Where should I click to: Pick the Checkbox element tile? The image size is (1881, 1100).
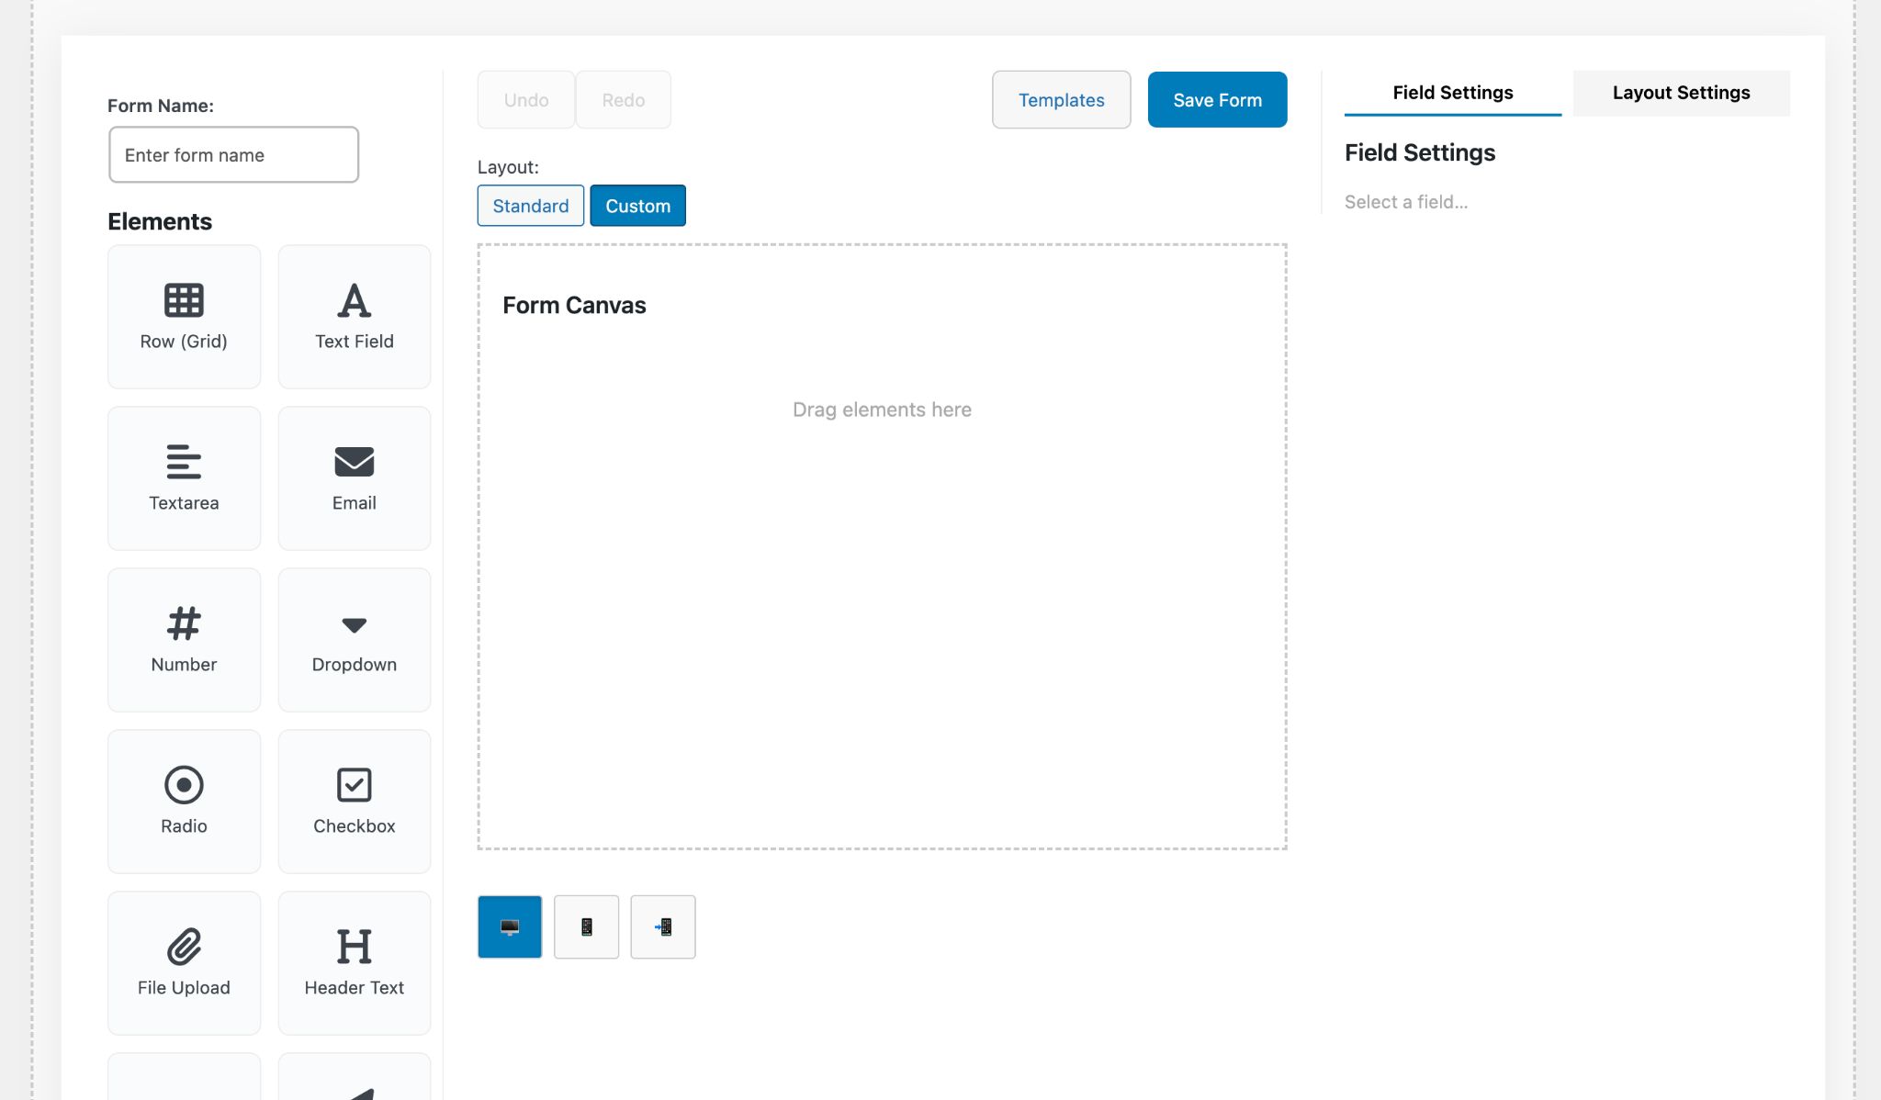tap(354, 801)
